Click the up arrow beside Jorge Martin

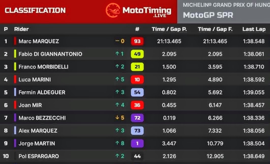117,143
